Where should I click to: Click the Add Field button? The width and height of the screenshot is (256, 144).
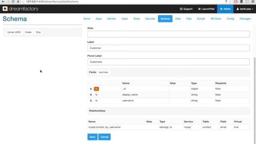pyautogui.click(x=103, y=72)
